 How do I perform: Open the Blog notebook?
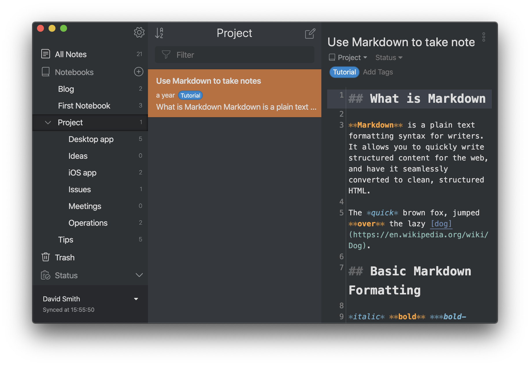click(66, 89)
